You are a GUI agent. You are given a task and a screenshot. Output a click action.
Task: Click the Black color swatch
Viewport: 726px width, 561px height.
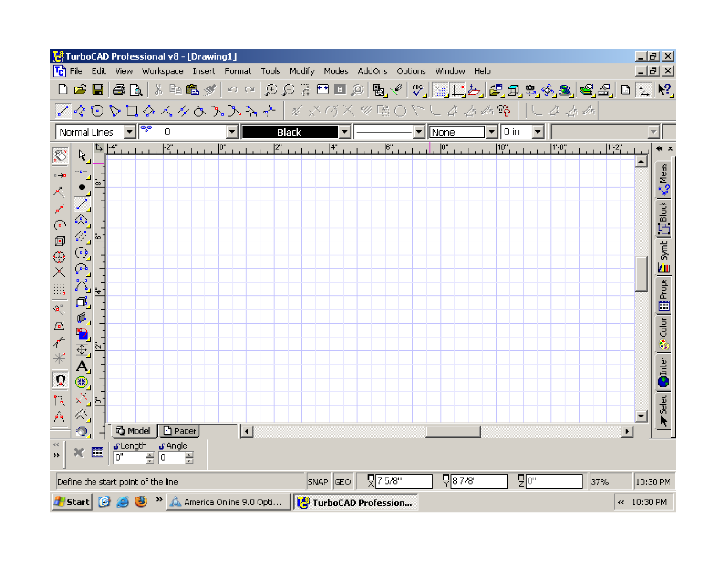point(290,132)
